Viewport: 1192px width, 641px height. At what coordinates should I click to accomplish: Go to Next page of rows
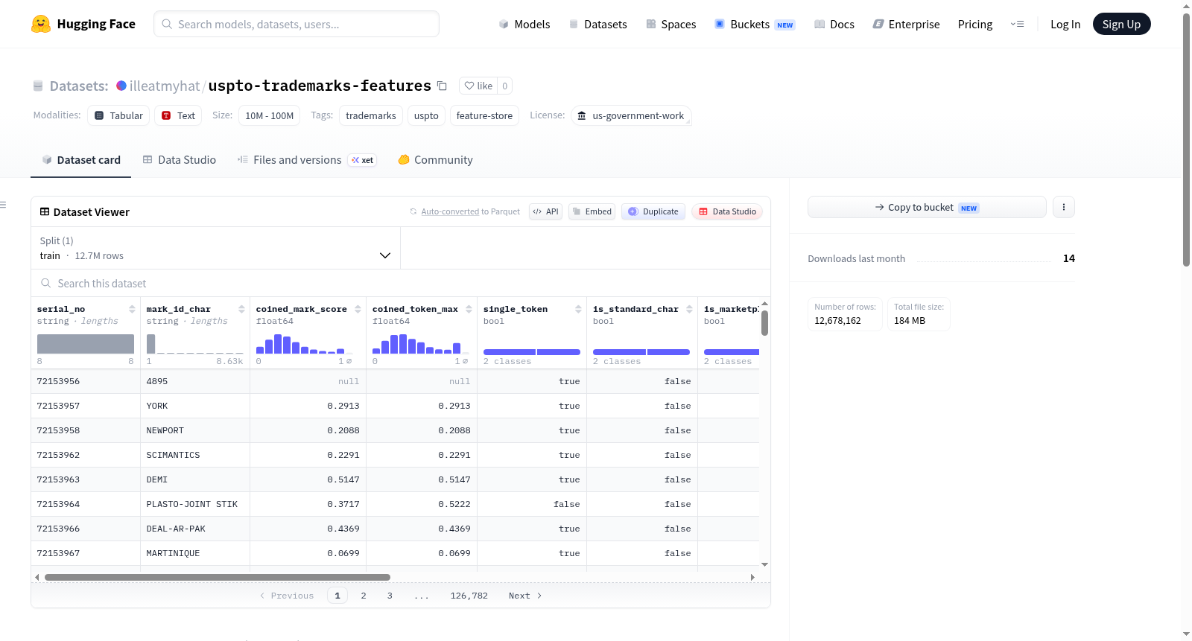pyautogui.click(x=525, y=596)
